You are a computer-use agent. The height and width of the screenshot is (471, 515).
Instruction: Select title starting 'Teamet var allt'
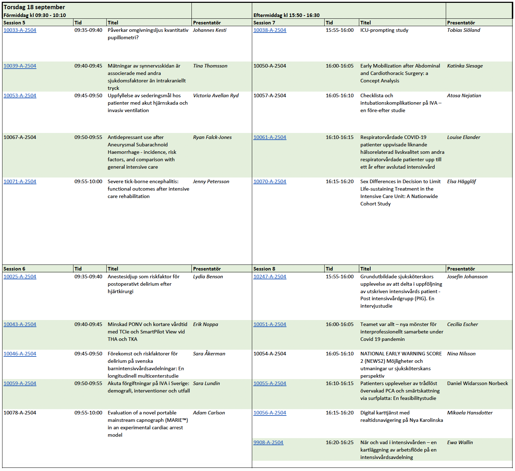point(402,332)
